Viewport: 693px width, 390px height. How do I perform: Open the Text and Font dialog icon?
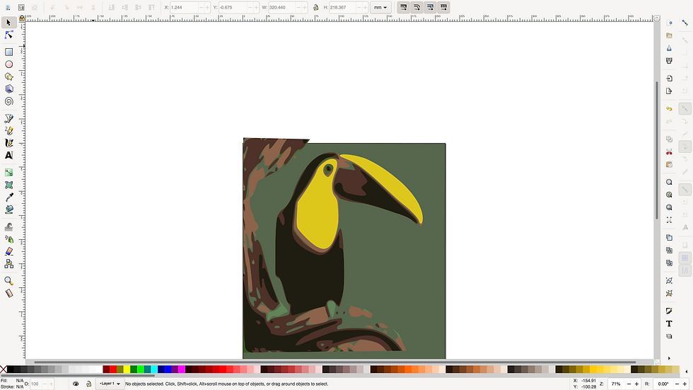pyautogui.click(x=669, y=323)
